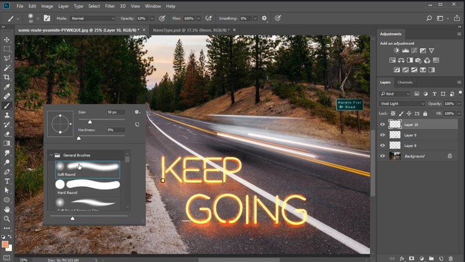Open the Vivid Light blend mode dropdown
The width and height of the screenshot is (465, 262).
pyautogui.click(x=402, y=103)
